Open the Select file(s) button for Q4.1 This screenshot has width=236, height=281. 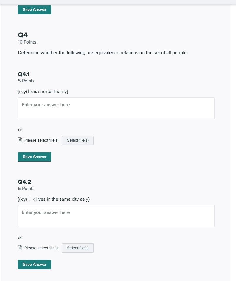(x=78, y=140)
